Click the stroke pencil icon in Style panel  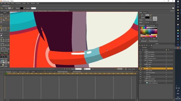coord(151,17)
